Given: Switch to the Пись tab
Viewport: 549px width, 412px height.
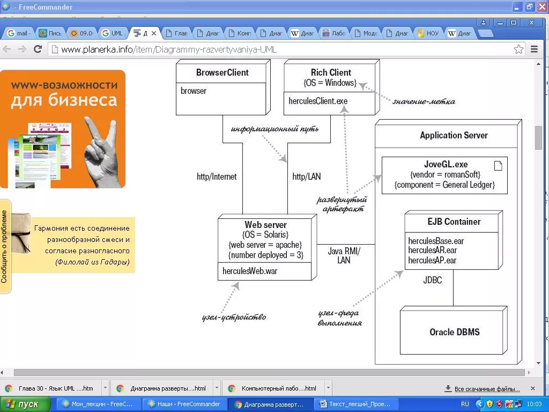Looking at the screenshot, I should coord(51,33).
